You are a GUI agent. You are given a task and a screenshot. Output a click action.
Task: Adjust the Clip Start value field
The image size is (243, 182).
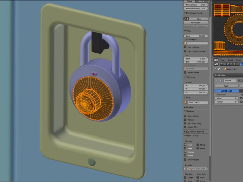195,59
